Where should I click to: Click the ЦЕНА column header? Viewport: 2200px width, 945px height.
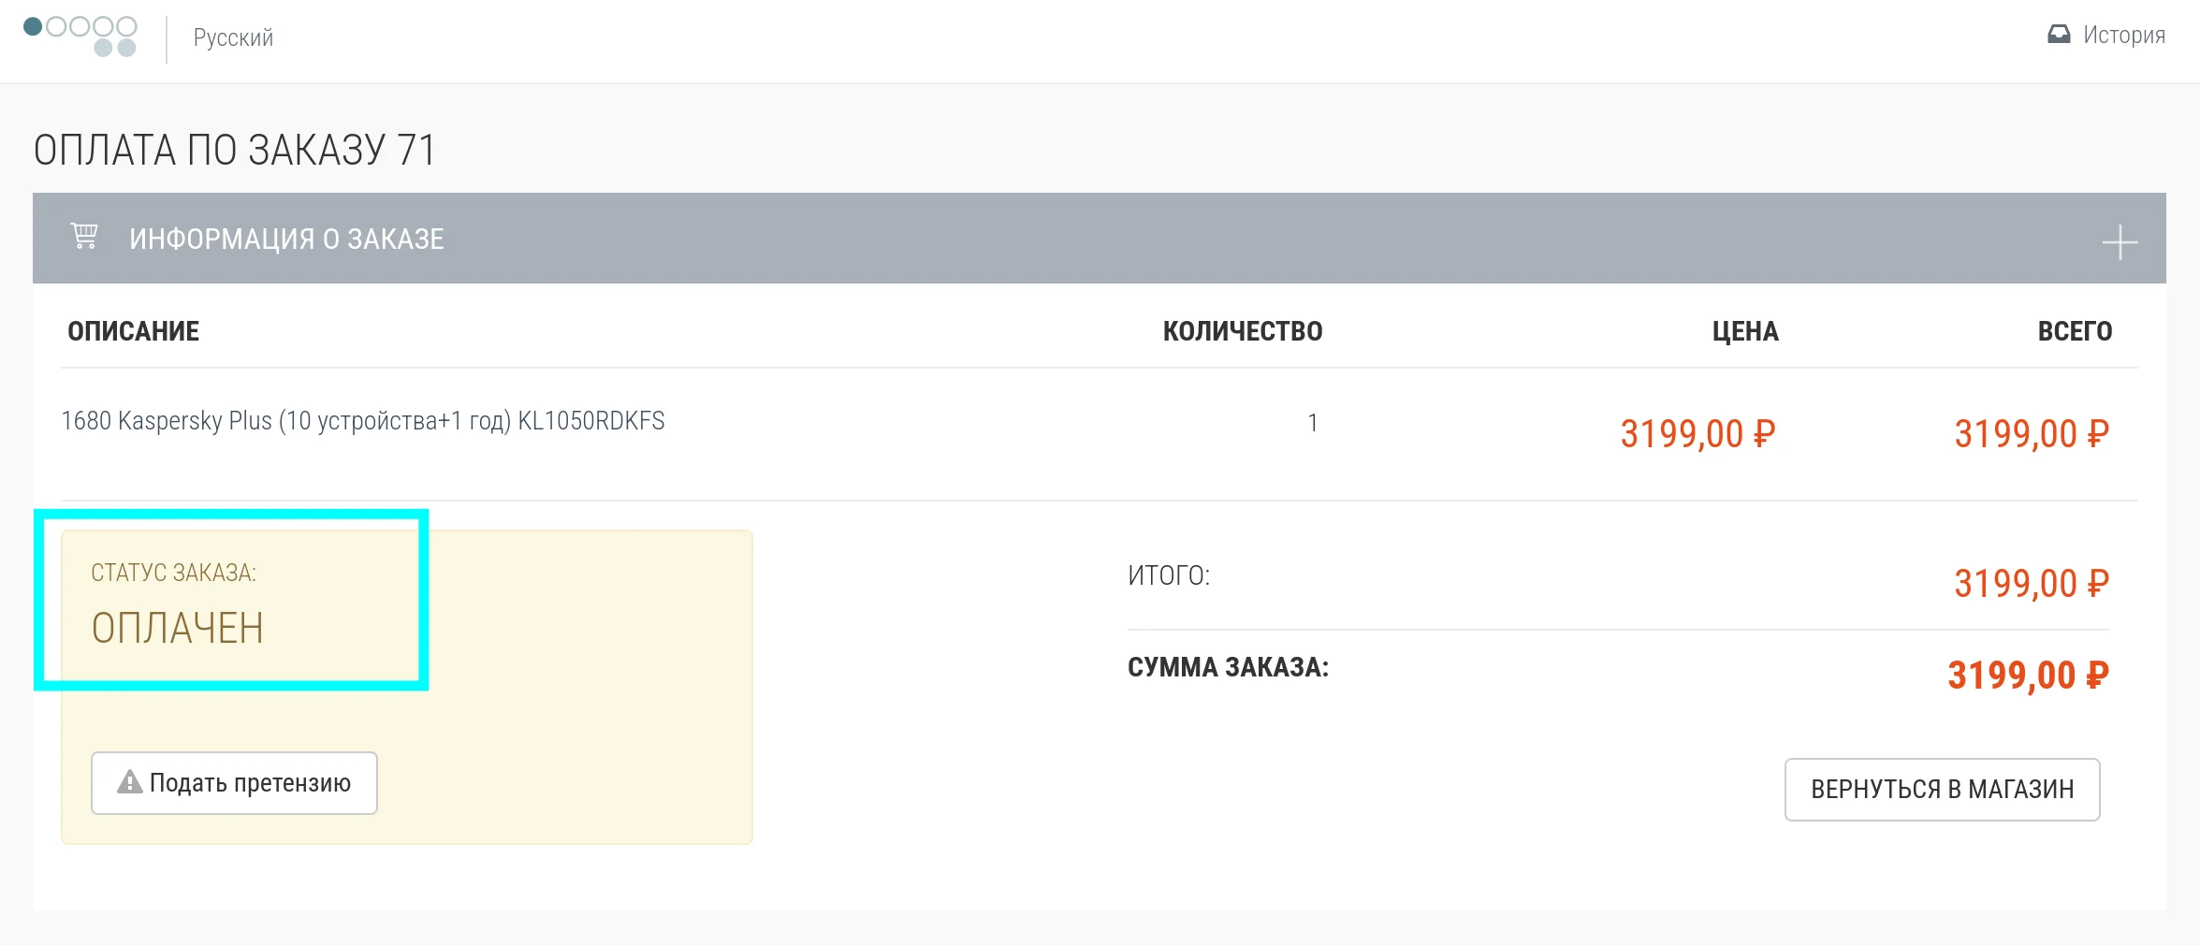[x=1744, y=331]
